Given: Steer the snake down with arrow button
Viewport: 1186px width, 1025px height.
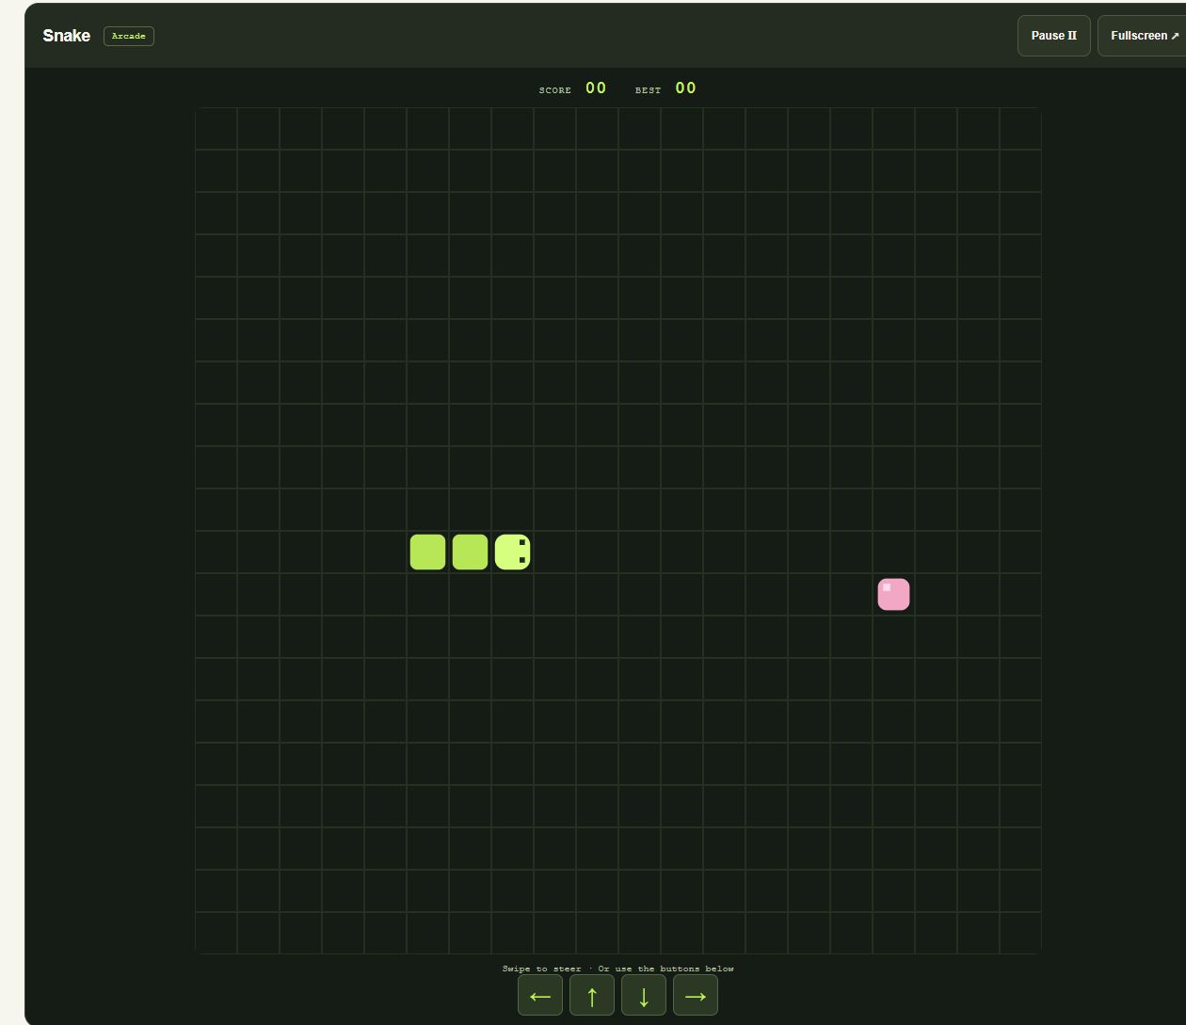Looking at the screenshot, I should click(x=644, y=995).
